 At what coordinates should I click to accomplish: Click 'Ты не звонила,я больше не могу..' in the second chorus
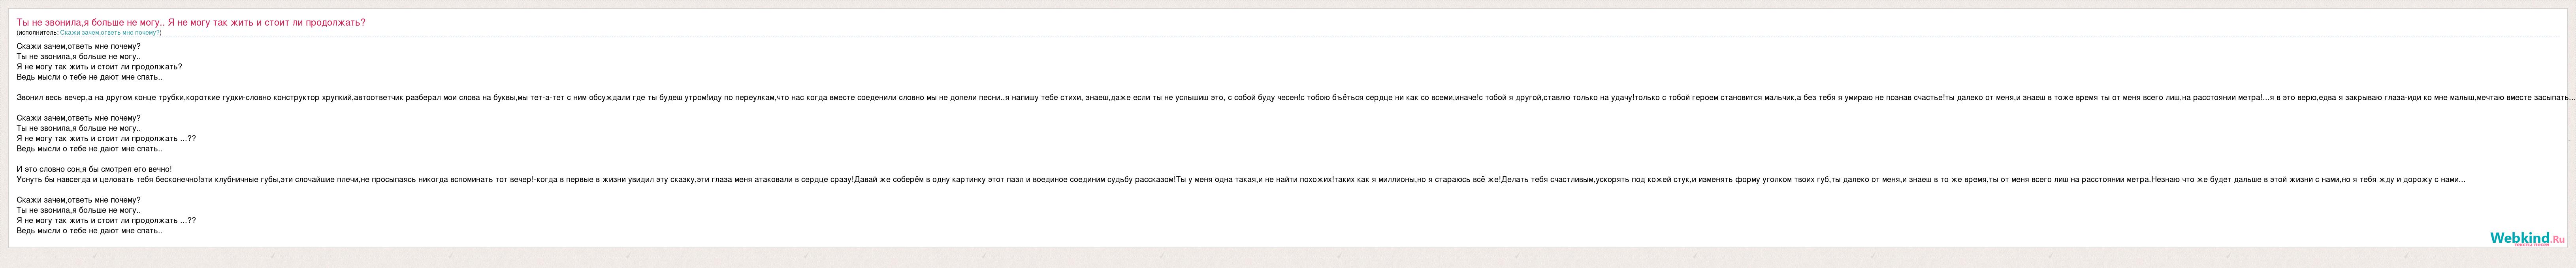[x=78, y=128]
